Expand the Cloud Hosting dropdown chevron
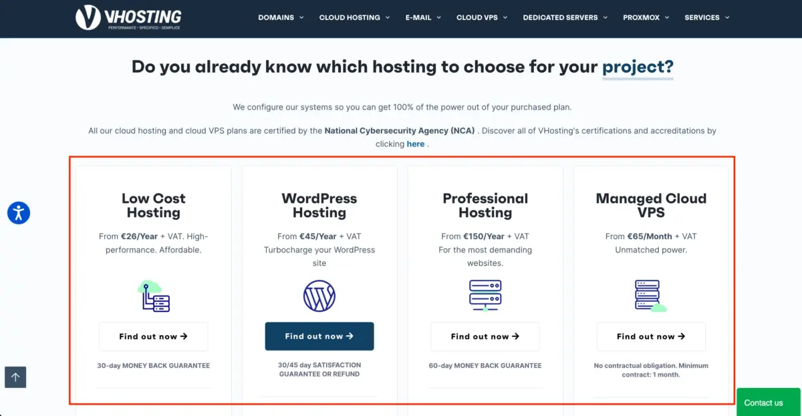Image resolution: width=802 pixels, height=416 pixels. (388, 17)
